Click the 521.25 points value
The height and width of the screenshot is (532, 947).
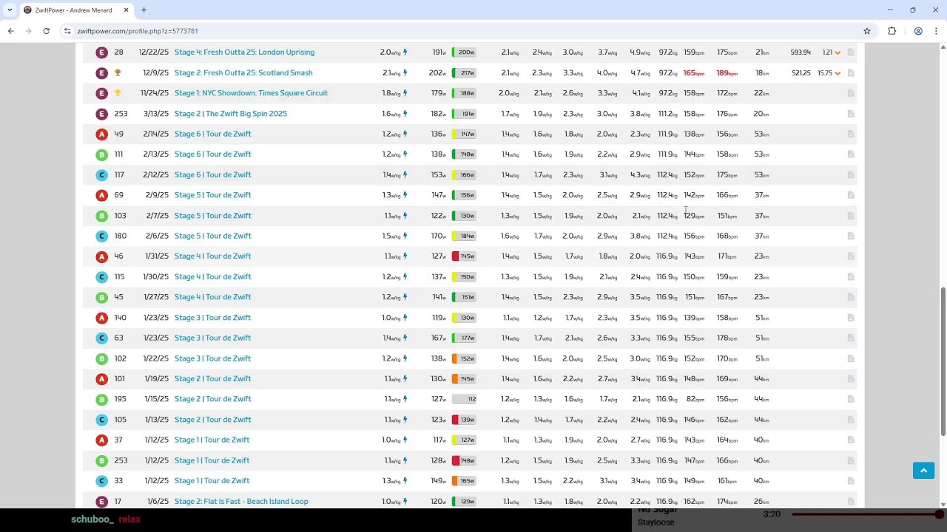point(801,73)
